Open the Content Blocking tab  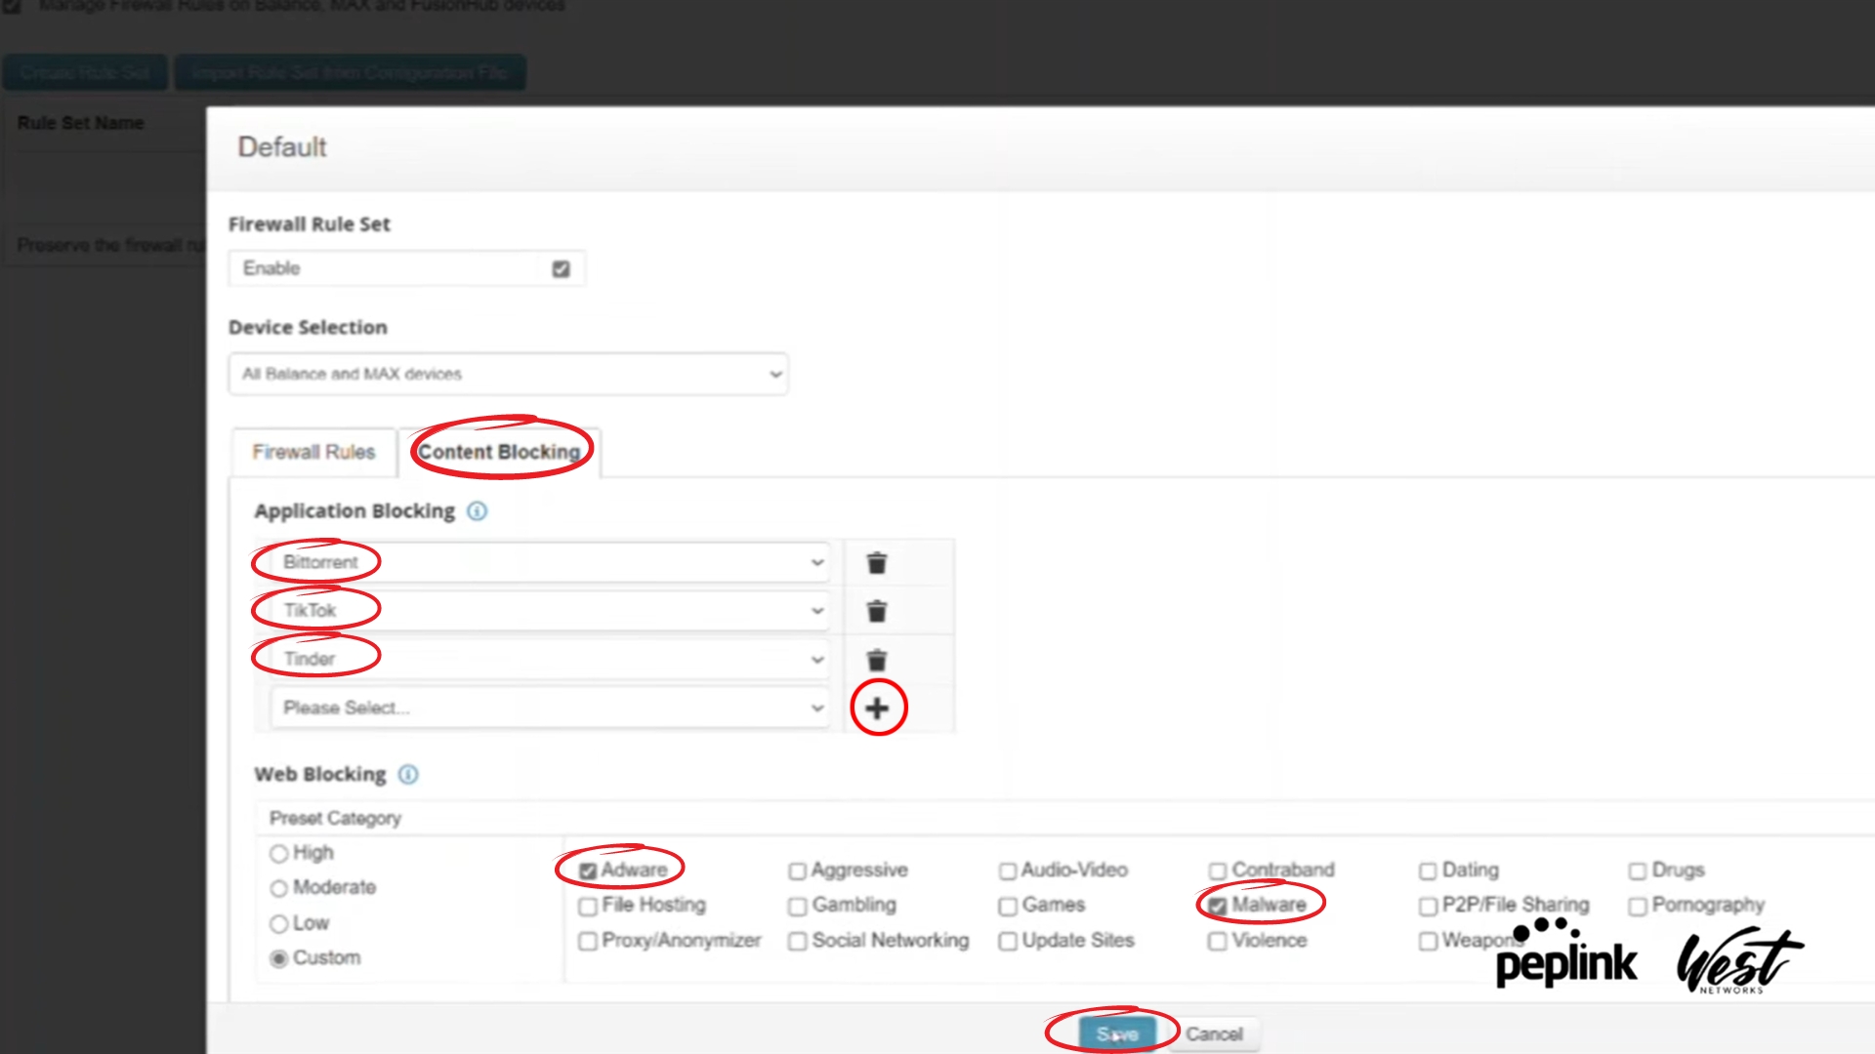click(x=499, y=452)
